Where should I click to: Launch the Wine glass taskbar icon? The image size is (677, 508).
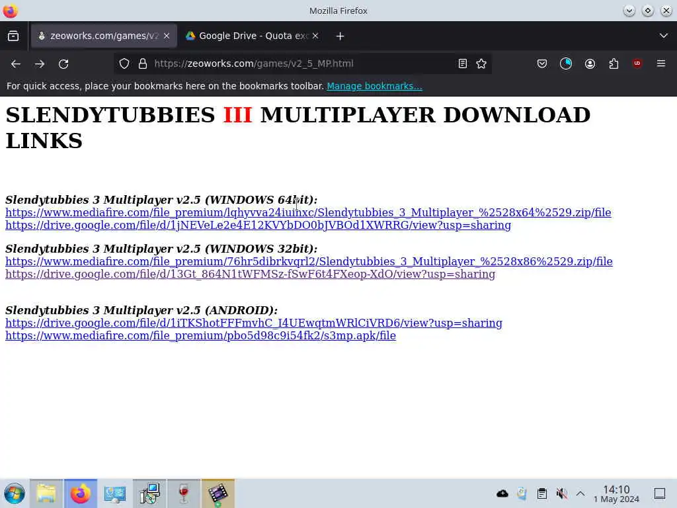(184, 493)
